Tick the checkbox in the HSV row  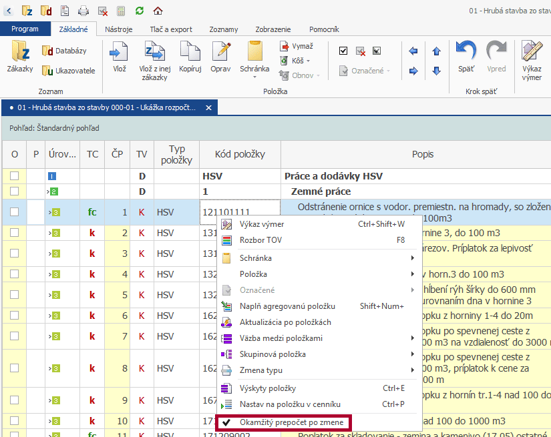(x=14, y=177)
